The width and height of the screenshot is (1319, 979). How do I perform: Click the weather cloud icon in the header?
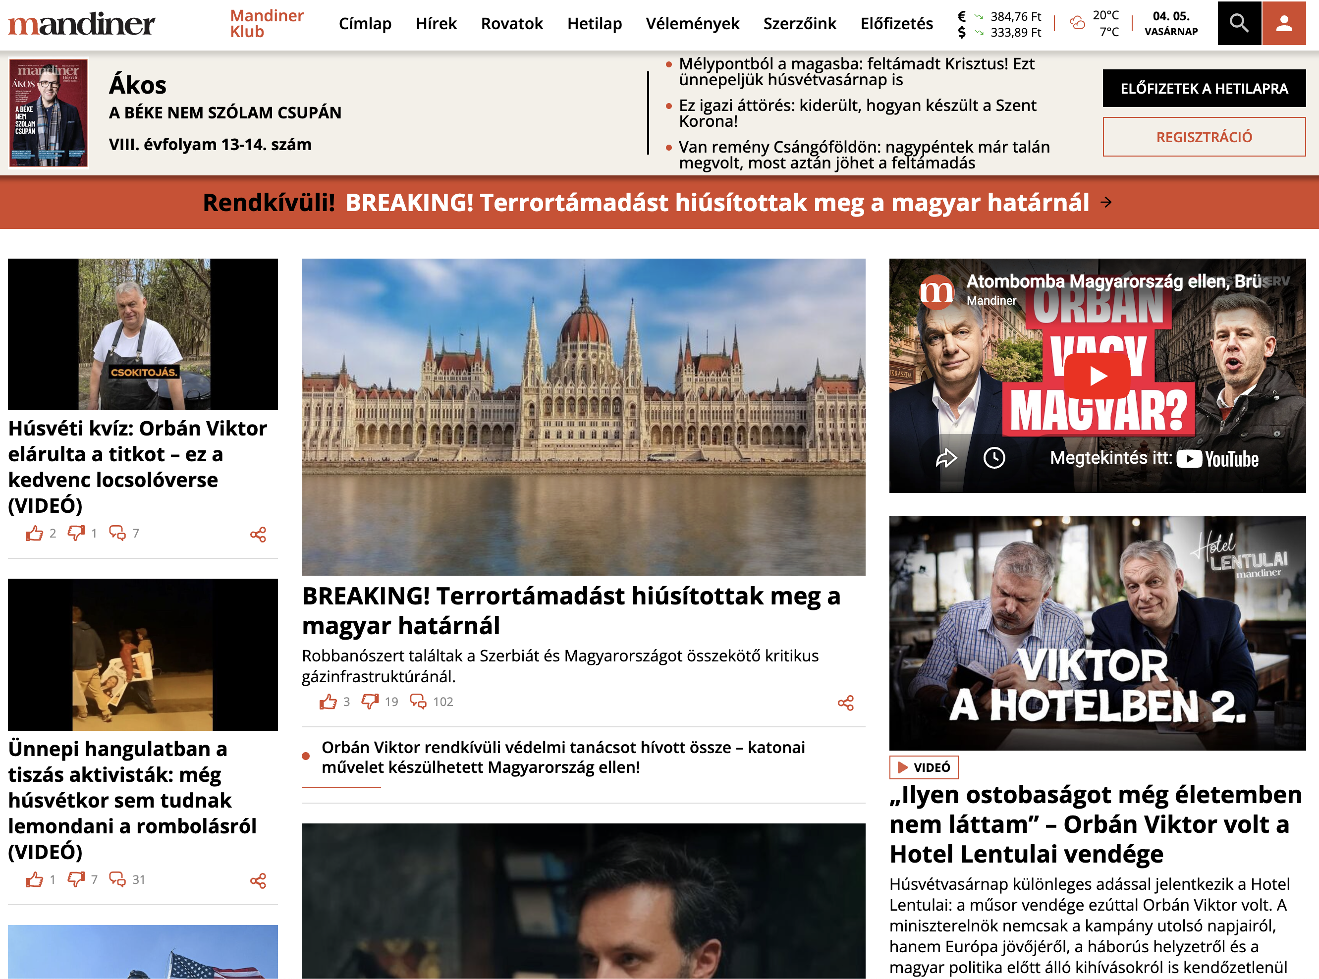point(1077,23)
